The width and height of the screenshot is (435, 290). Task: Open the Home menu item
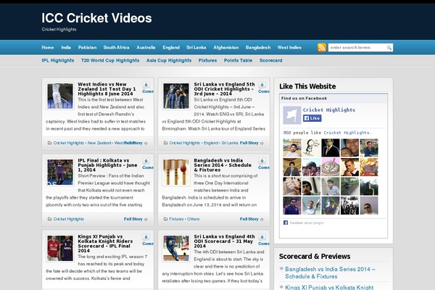pyautogui.click(x=48, y=47)
